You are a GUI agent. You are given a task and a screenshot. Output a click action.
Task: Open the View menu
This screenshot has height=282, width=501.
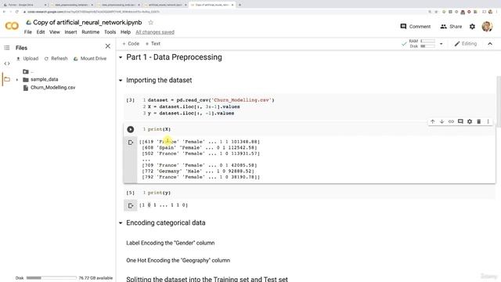pyautogui.click(x=55, y=32)
